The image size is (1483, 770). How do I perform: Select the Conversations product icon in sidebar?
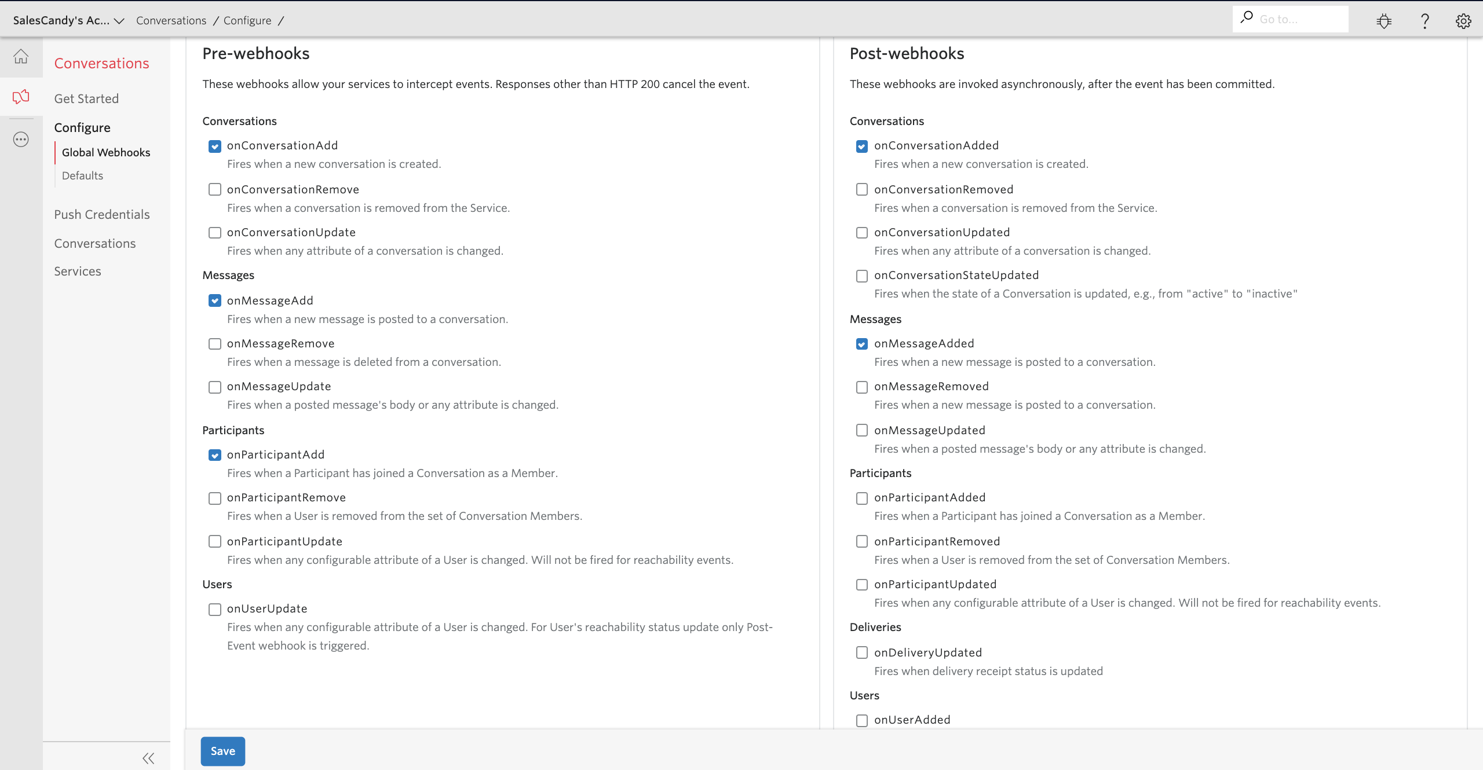click(x=21, y=96)
